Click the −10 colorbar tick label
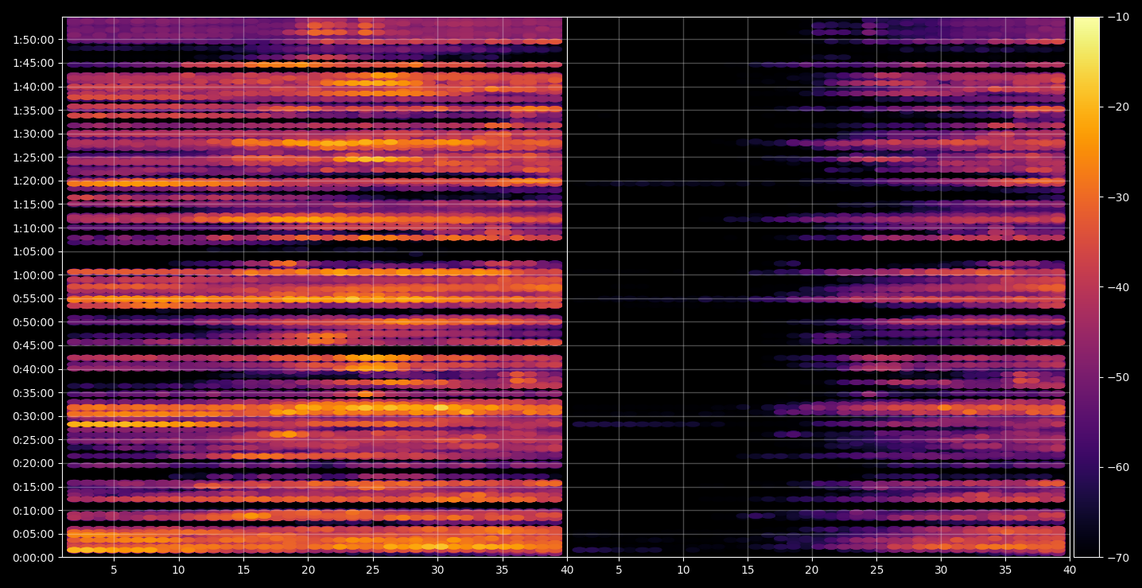 pyautogui.click(x=1117, y=17)
